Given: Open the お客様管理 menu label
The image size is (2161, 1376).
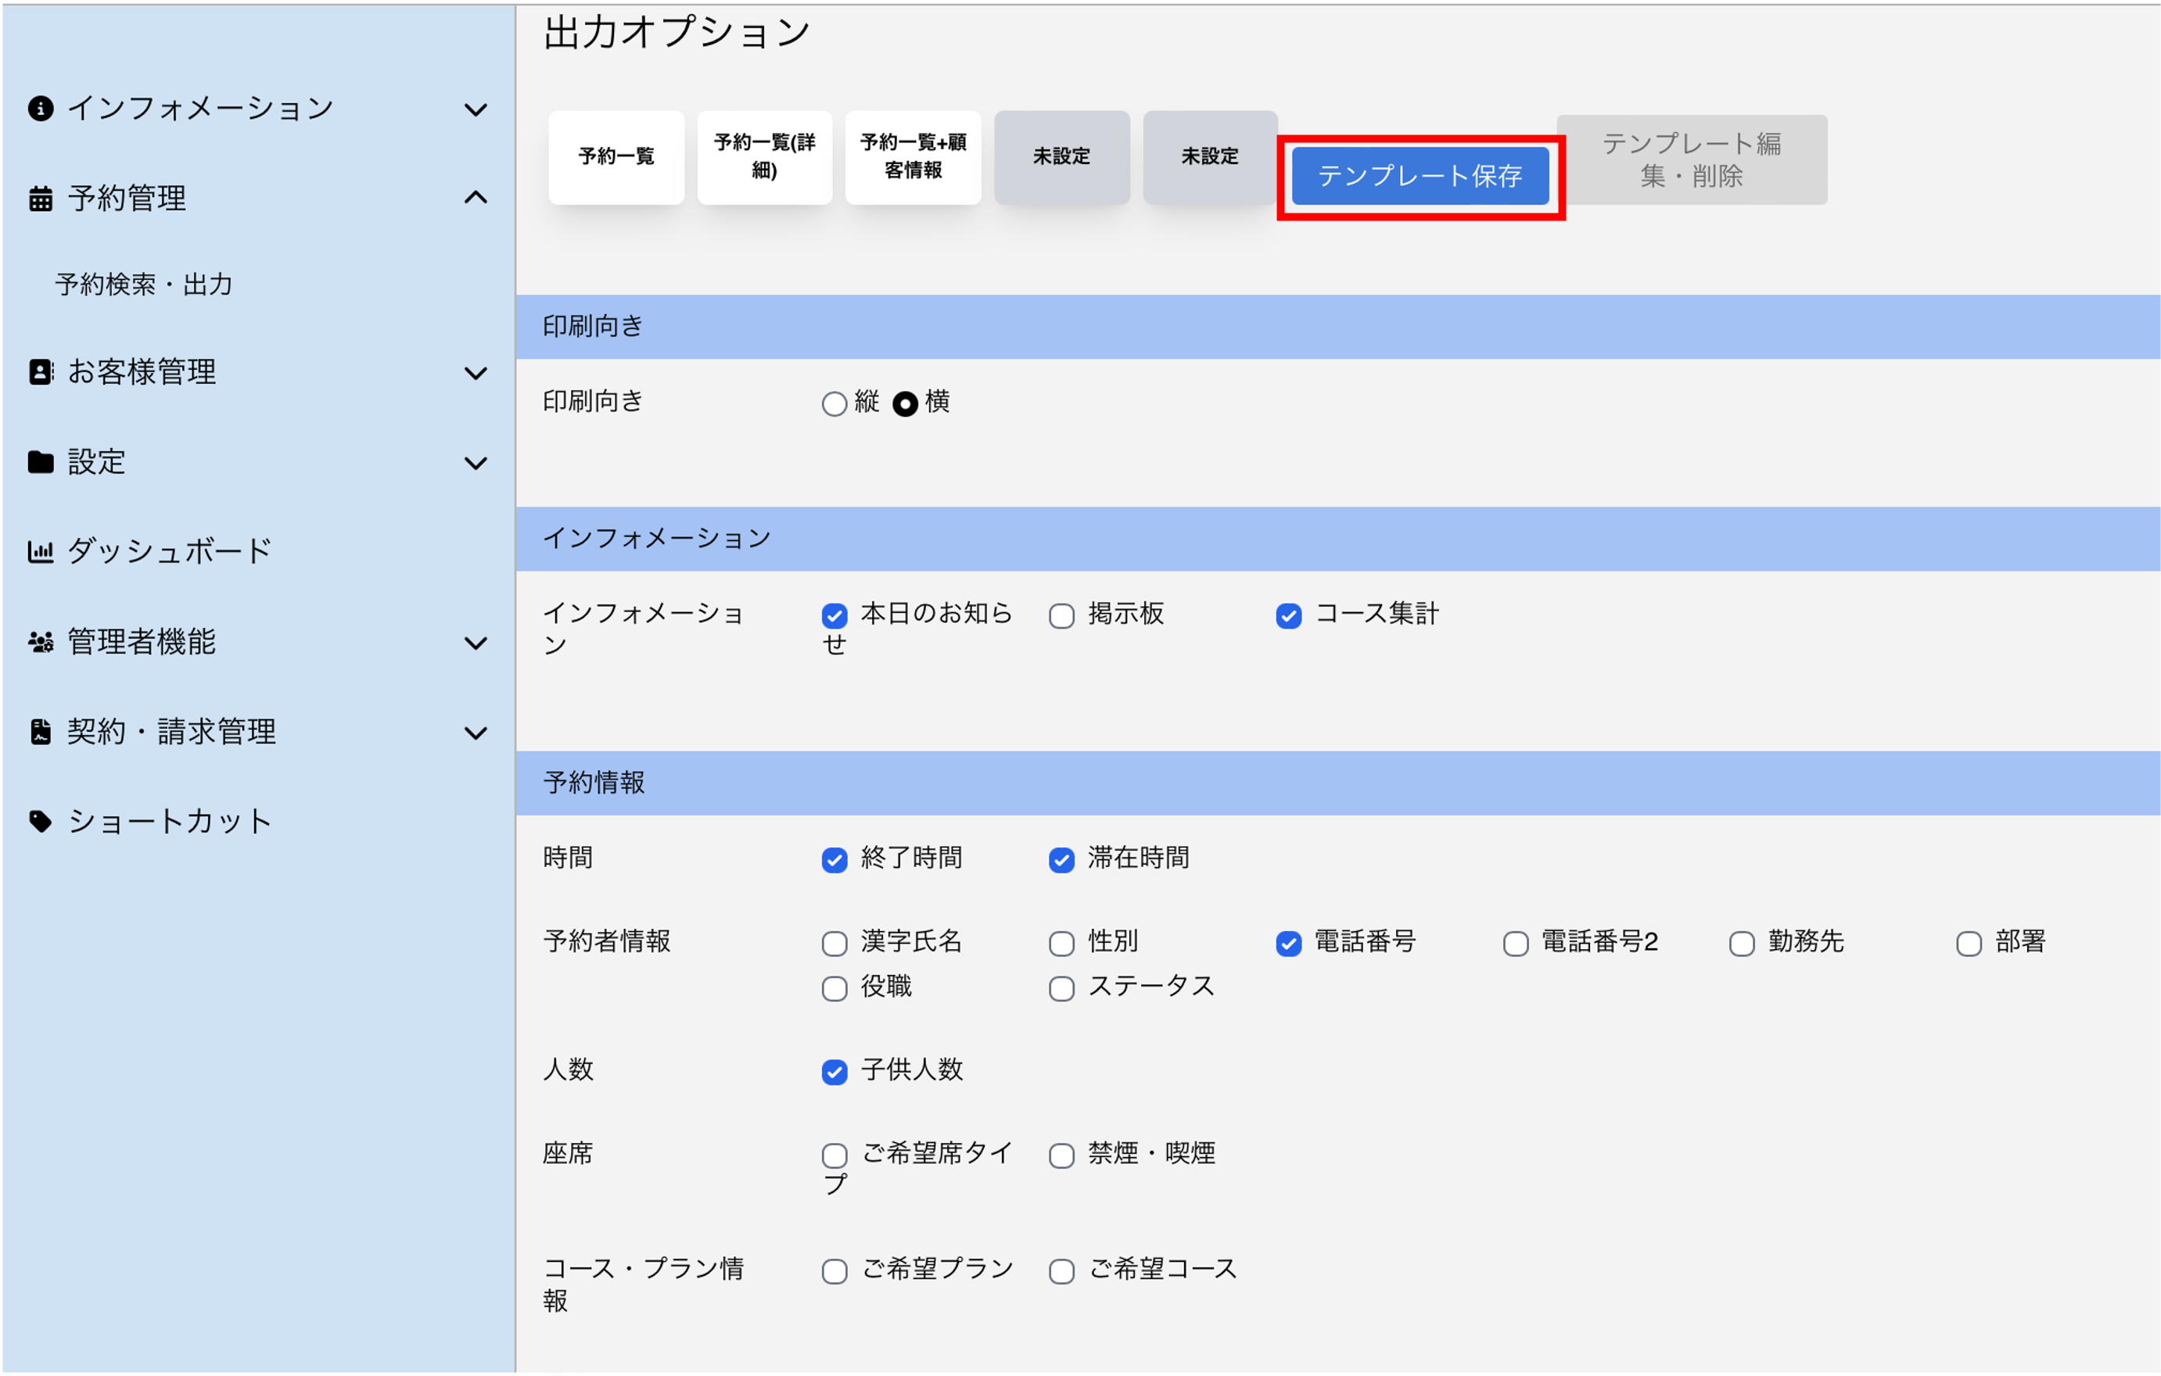Looking at the screenshot, I should [x=142, y=372].
